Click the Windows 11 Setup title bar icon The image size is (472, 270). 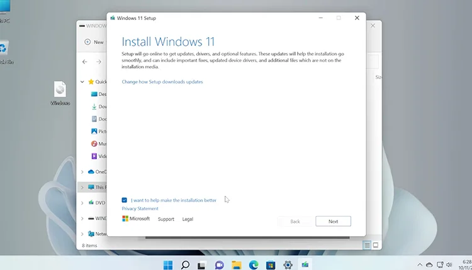[x=113, y=18]
